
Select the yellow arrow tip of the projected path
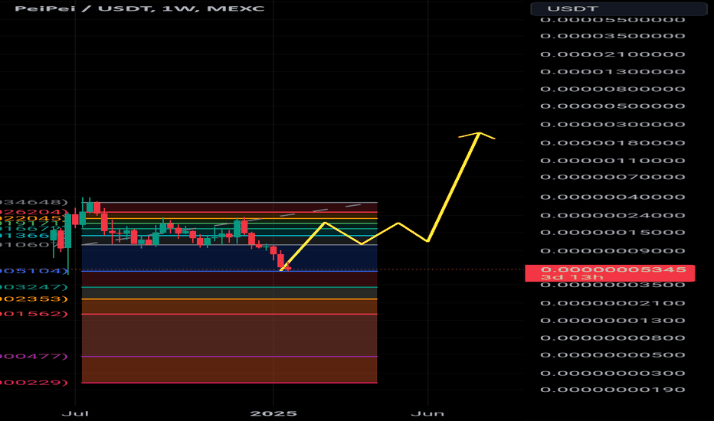click(479, 133)
